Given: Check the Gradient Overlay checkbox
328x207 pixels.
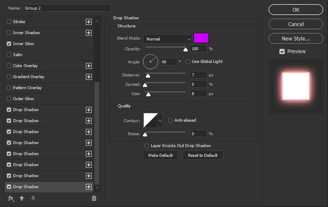Looking at the screenshot, I should (x=9, y=77).
